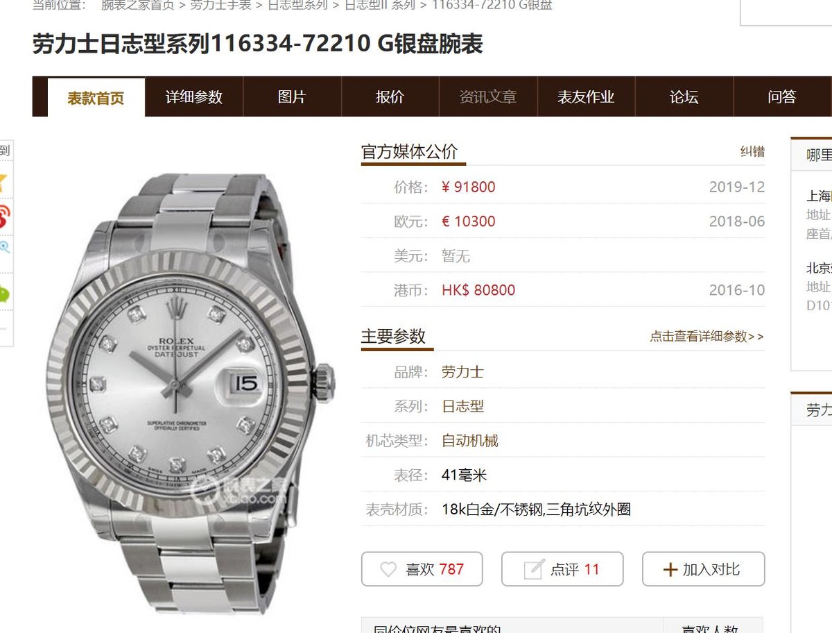Open 点击查看详细参数 link
832x633 pixels.
pos(707,337)
